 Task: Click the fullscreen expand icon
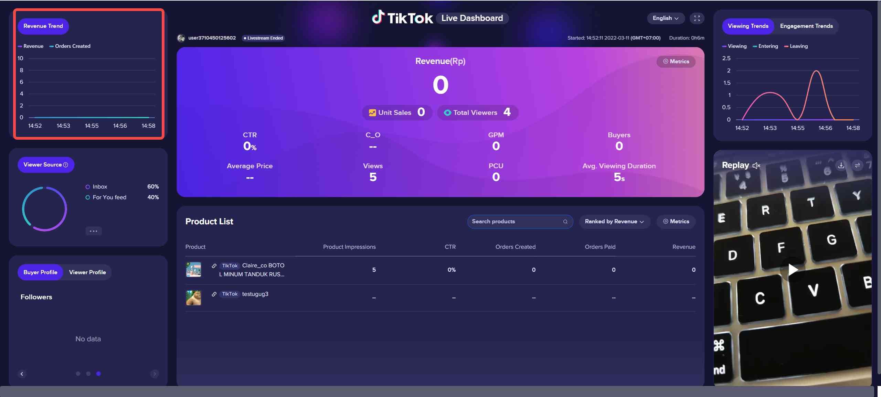click(x=697, y=18)
